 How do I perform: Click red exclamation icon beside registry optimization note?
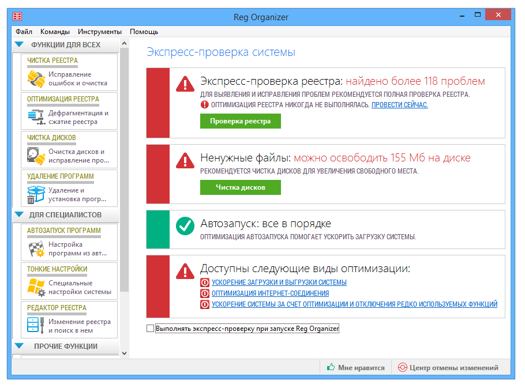point(205,105)
